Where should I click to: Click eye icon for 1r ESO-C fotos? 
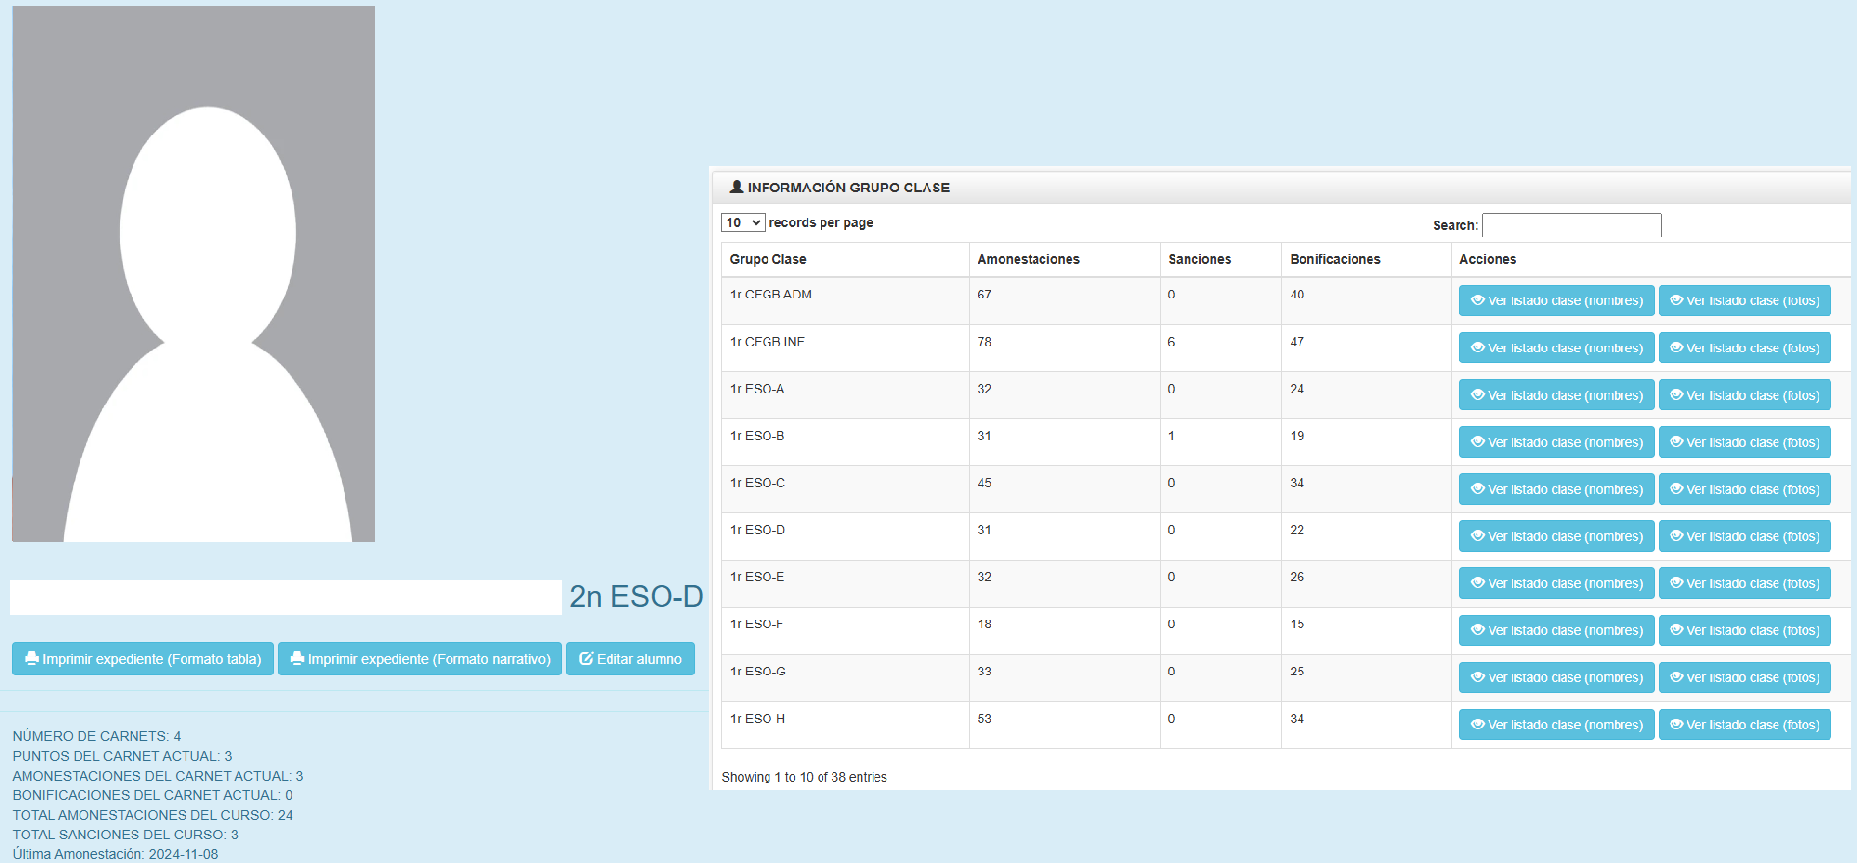(1676, 490)
